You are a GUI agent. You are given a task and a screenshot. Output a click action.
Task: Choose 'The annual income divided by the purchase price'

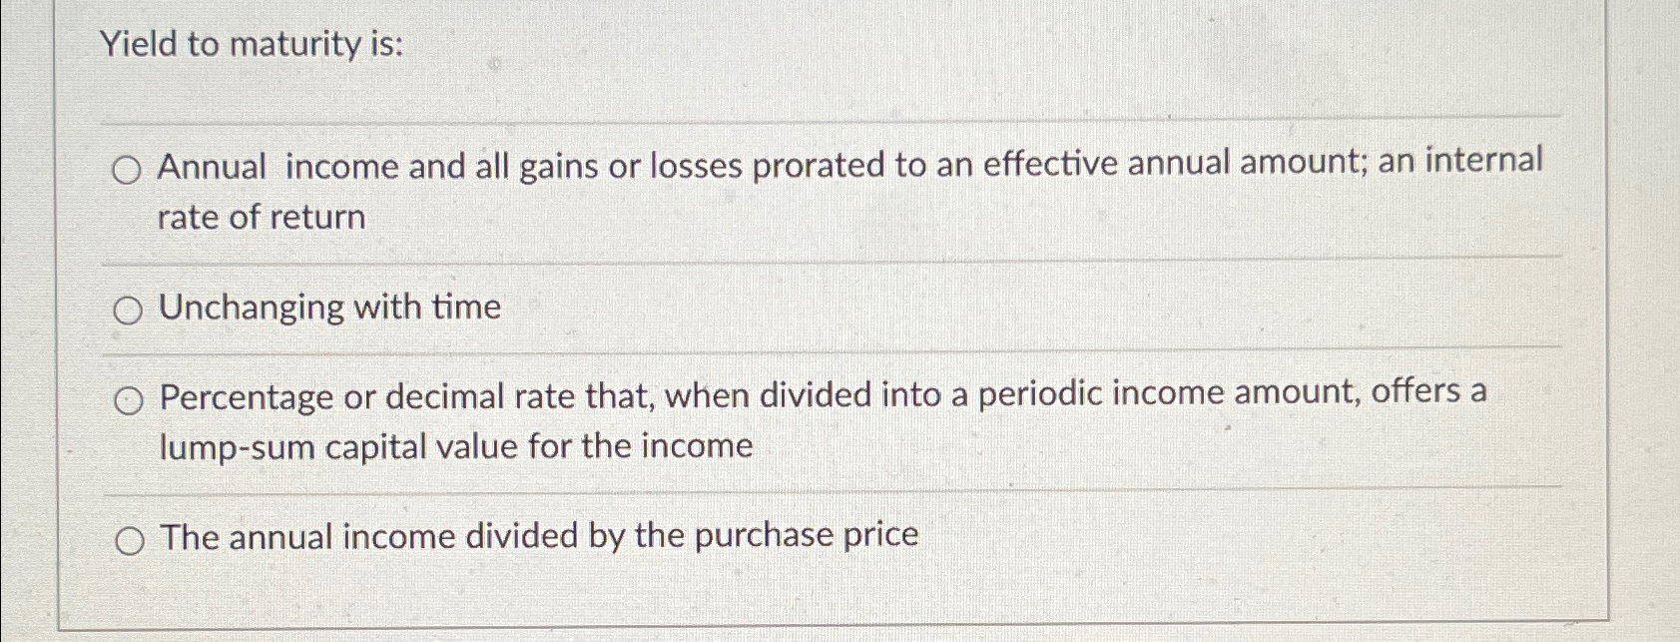tap(539, 536)
